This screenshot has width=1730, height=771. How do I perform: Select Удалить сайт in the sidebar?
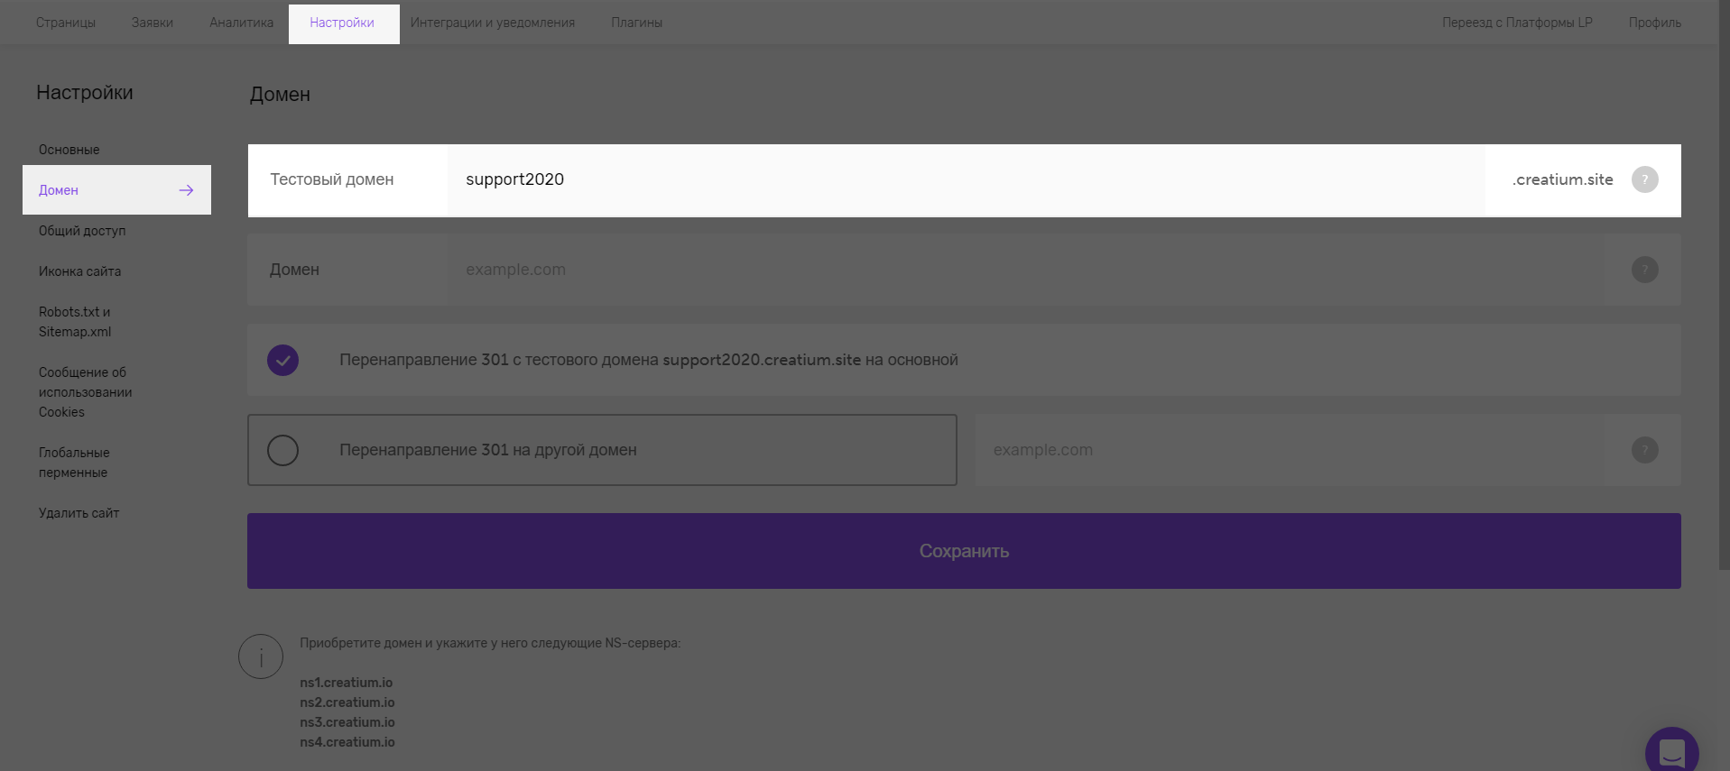(79, 513)
